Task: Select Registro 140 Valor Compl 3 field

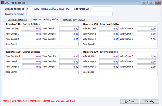Action: [69, 29]
